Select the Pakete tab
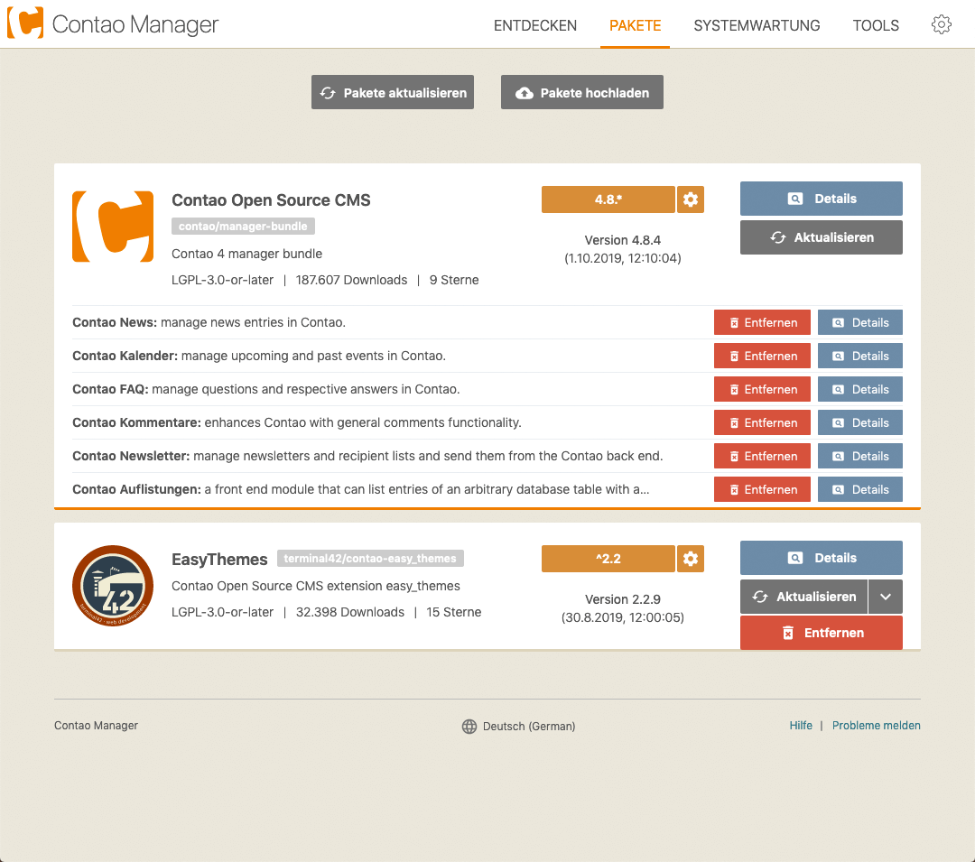Image resolution: width=975 pixels, height=862 pixels. click(635, 25)
